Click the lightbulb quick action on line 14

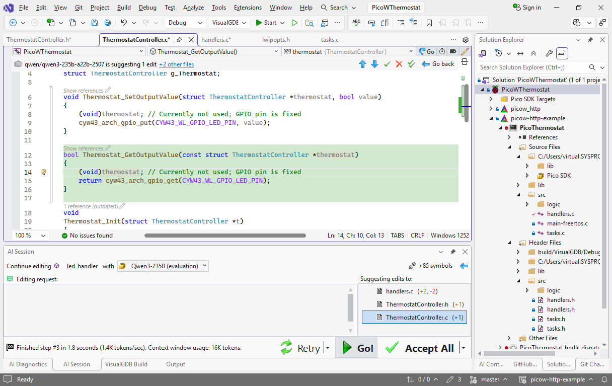pyautogui.click(x=44, y=172)
